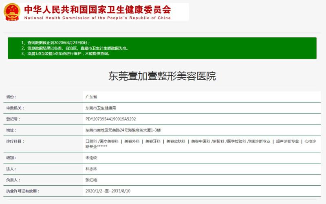Click the person in charge 张红艳

(91, 180)
